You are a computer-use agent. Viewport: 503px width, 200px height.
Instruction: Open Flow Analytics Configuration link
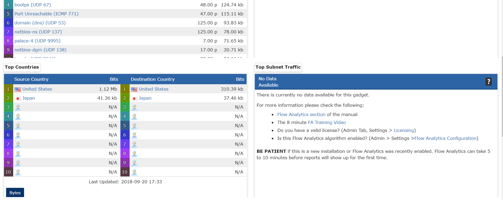tap(445, 138)
